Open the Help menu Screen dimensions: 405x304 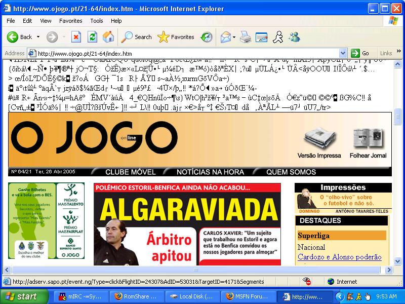tap(116, 21)
